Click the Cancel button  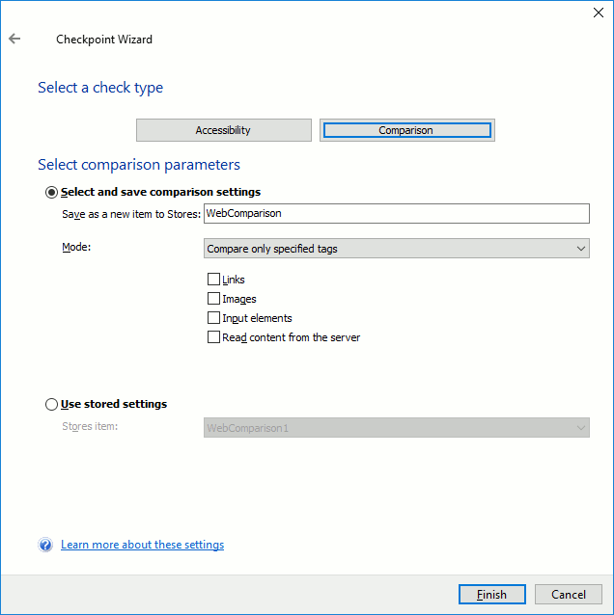[x=568, y=594]
